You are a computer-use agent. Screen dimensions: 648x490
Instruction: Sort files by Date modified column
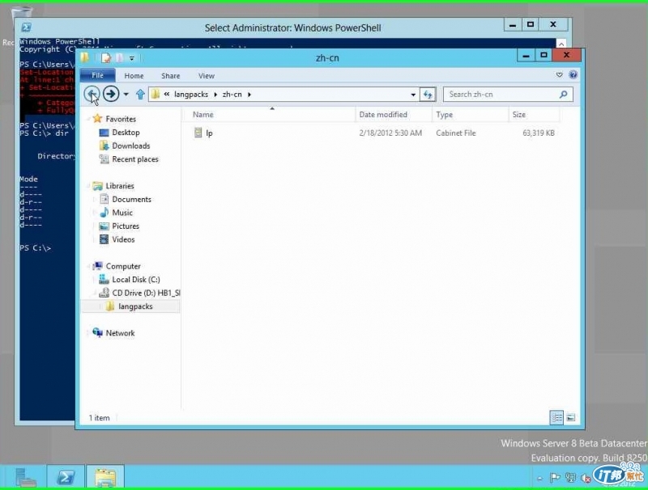(x=393, y=115)
